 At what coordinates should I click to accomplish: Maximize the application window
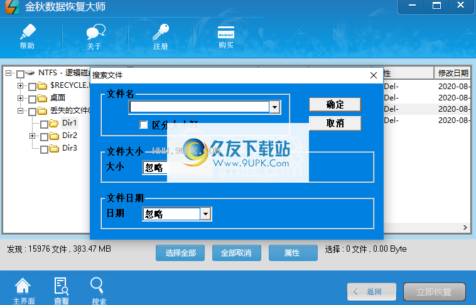point(436,6)
